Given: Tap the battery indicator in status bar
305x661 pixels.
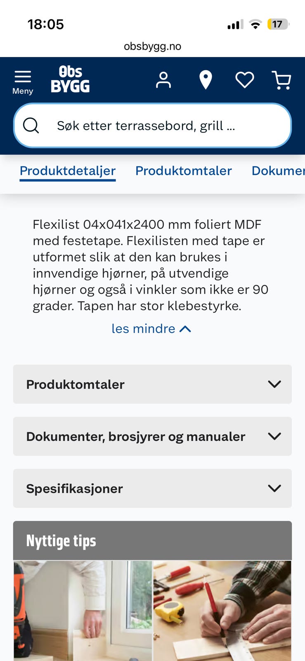Looking at the screenshot, I should (x=279, y=24).
